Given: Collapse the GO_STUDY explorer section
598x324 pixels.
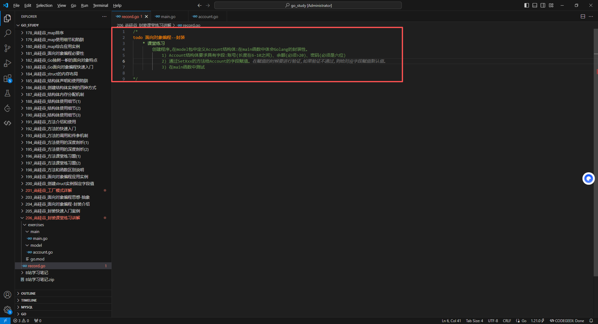Looking at the screenshot, I should pos(63,25).
